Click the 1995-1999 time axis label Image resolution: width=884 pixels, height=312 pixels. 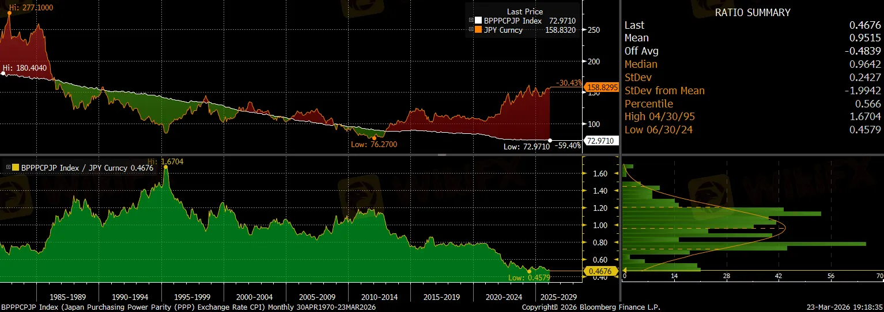point(192,298)
